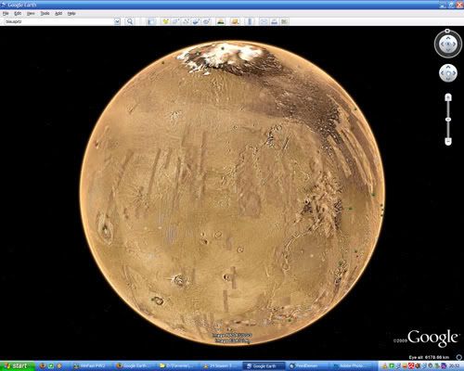This screenshot has height=371, width=464.
Task: Open the Add menu
Action: click(58, 13)
